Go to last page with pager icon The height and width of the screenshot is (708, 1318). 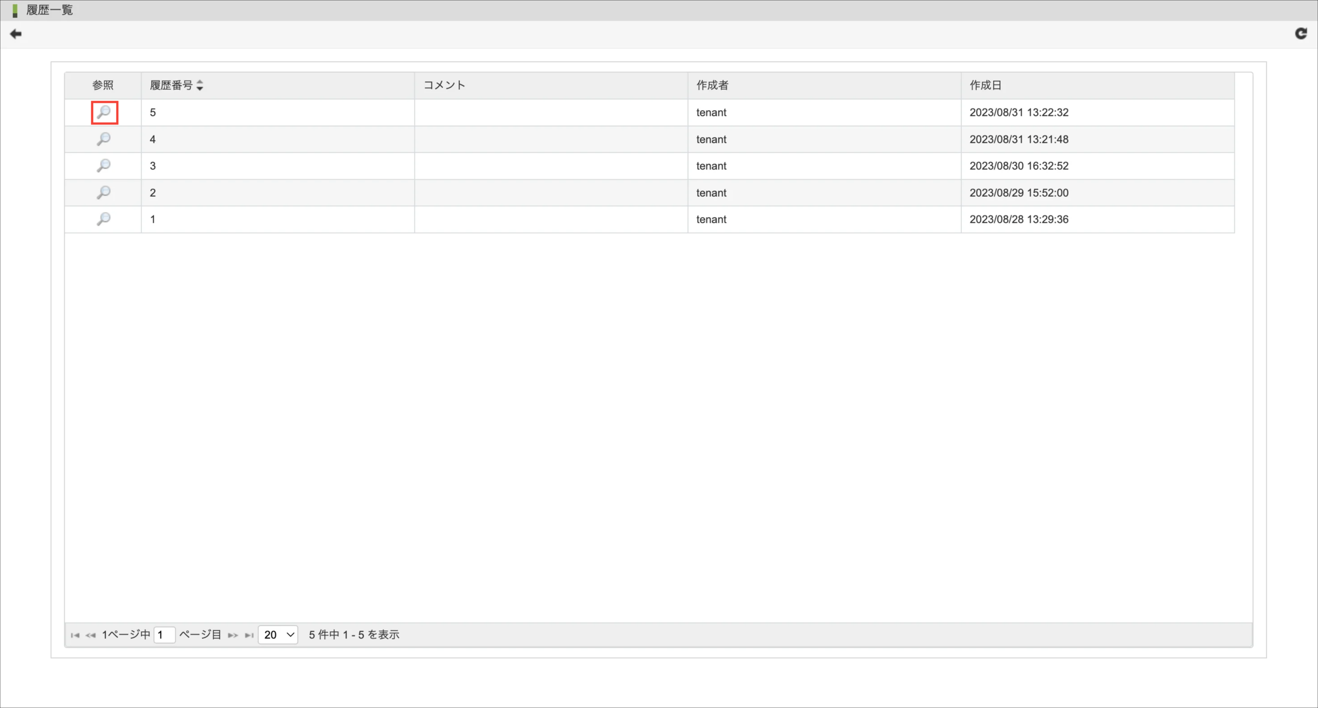[x=249, y=635]
